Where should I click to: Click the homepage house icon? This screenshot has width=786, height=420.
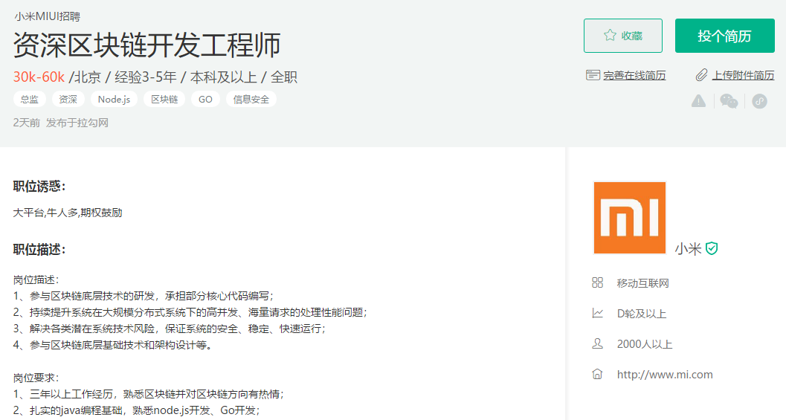coord(598,374)
